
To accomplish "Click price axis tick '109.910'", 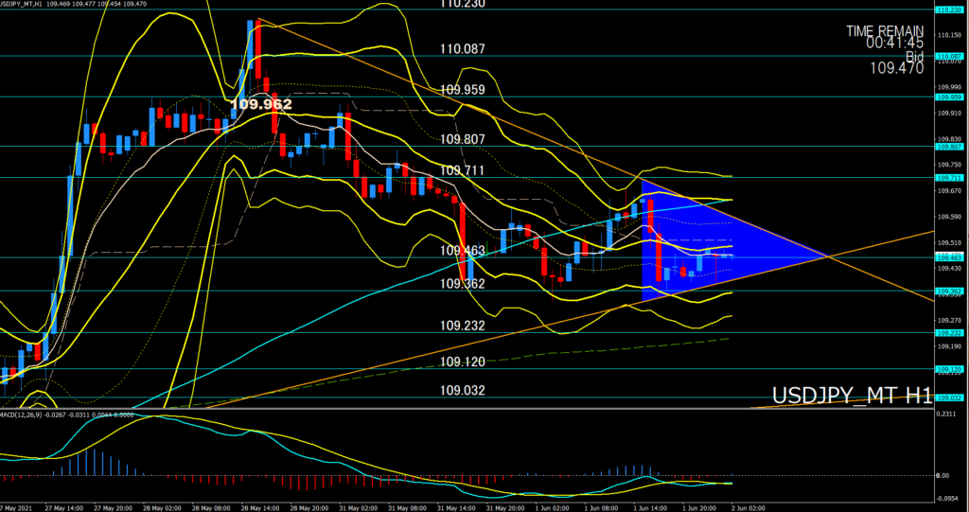I will 950,114.
